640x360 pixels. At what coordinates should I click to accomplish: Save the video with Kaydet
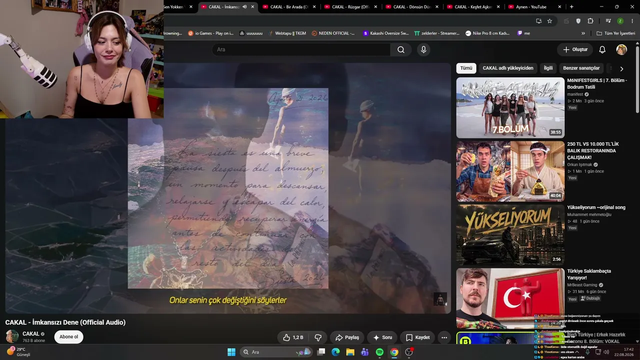(417, 337)
